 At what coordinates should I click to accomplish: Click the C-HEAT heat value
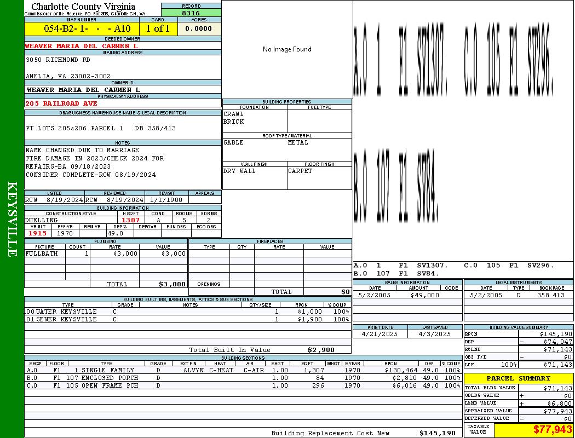point(221,371)
